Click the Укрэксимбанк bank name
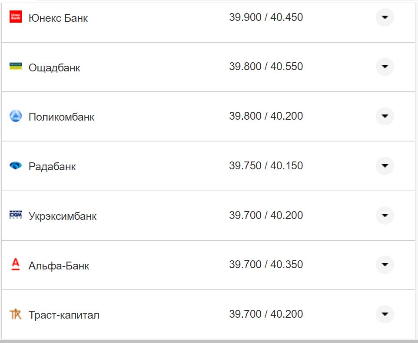The height and width of the screenshot is (343, 418). point(63,216)
